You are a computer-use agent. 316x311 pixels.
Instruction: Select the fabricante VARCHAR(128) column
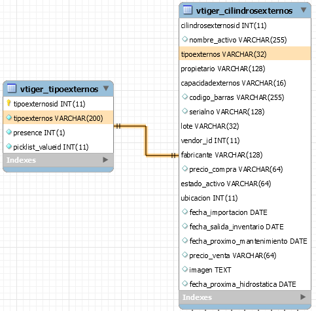(x=245, y=155)
